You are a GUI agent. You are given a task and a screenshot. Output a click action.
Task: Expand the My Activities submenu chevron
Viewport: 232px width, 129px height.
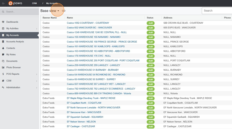point(37,29)
